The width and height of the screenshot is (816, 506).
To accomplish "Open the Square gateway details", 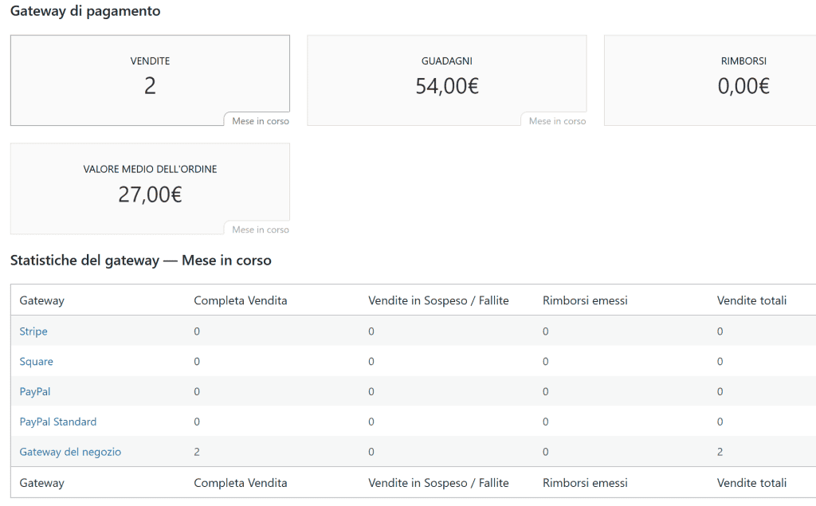I will (36, 361).
